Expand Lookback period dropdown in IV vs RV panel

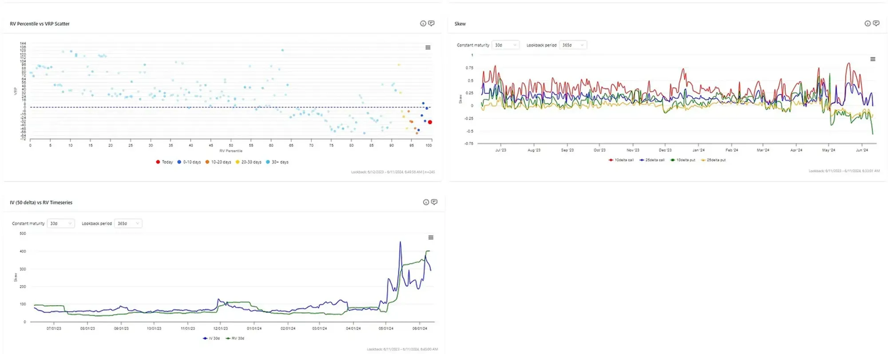[128, 224]
